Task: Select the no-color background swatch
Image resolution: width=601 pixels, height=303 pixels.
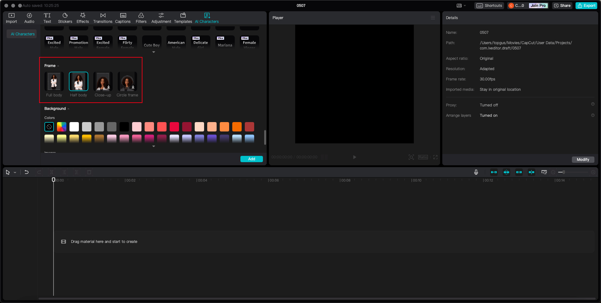Action: point(49,127)
